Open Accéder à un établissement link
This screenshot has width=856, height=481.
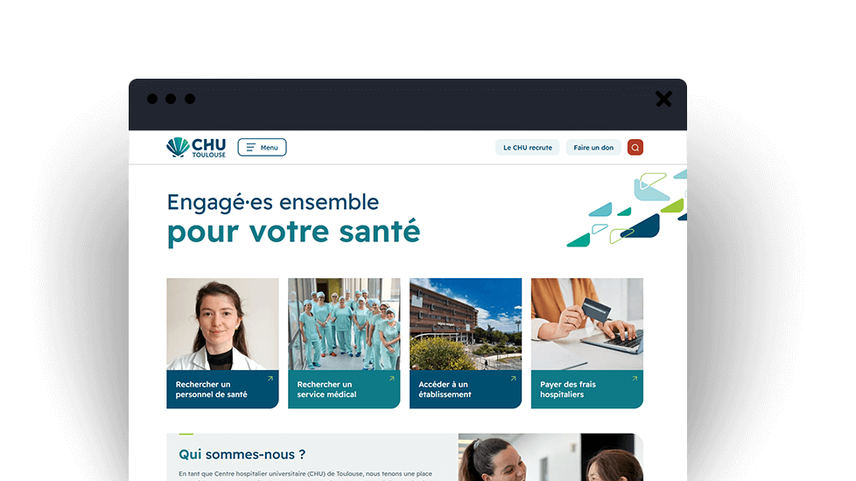pos(445,389)
